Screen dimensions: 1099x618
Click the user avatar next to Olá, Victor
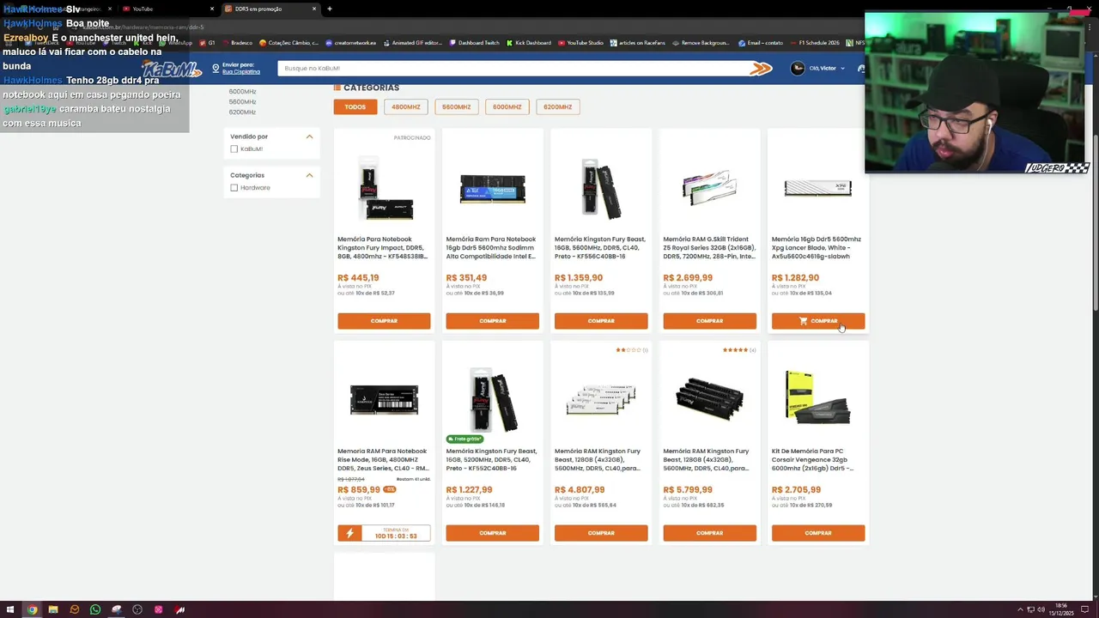click(x=798, y=69)
